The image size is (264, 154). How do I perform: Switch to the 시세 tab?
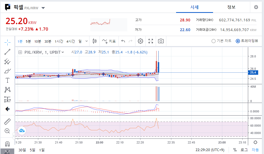pos(195,7)
